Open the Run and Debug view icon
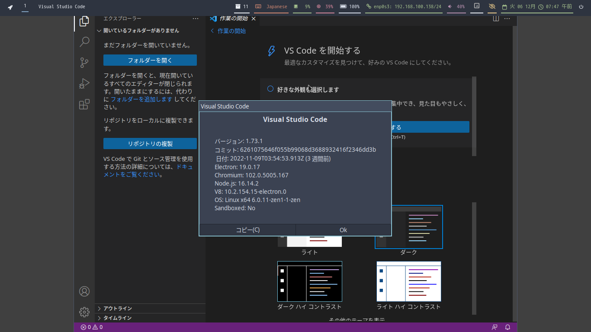Image resolution: width=591 pixels, height=332 pixels. (x=84, y=83)
